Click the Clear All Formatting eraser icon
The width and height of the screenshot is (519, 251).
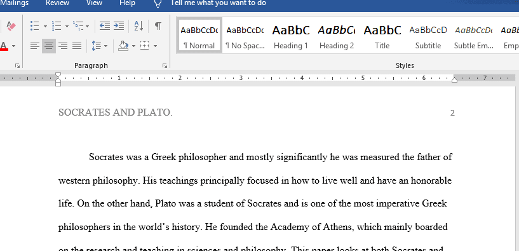[x=11, y=26]
